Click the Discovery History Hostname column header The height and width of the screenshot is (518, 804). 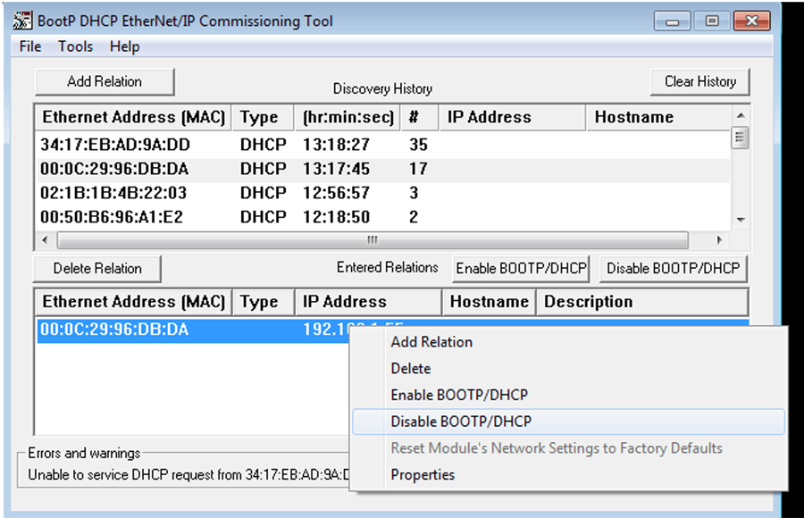(658, 118)
